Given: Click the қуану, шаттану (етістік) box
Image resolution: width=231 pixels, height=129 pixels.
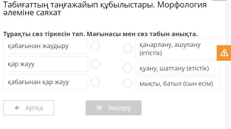Looking at the screenshot, I should (x=177, y=68).
